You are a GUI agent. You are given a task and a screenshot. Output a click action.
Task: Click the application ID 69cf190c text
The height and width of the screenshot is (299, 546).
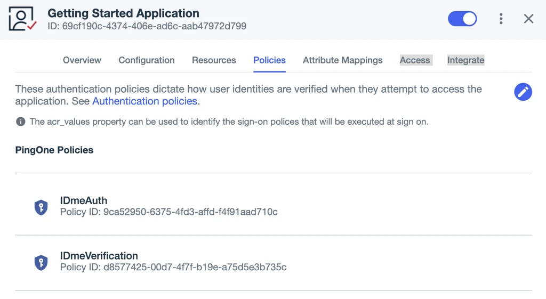click(x=147, y=26)
